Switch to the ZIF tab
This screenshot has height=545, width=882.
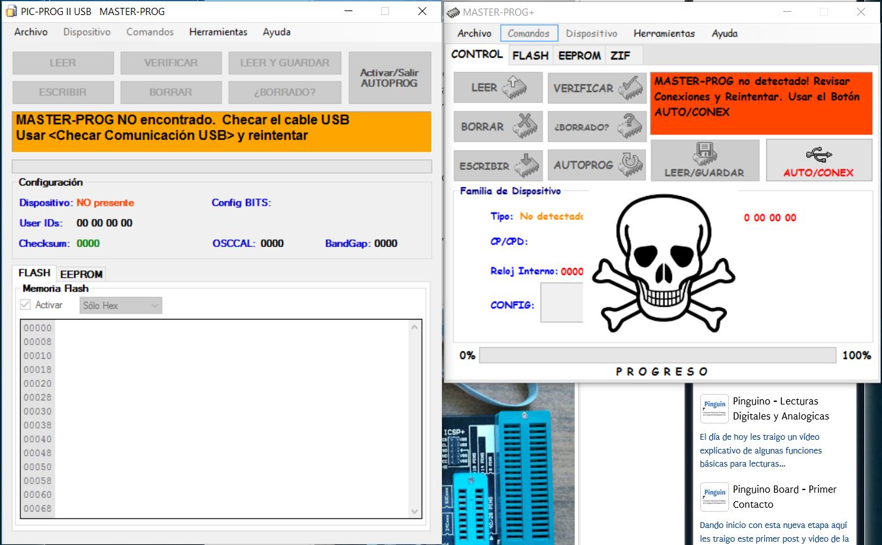[x=621, y=55]
